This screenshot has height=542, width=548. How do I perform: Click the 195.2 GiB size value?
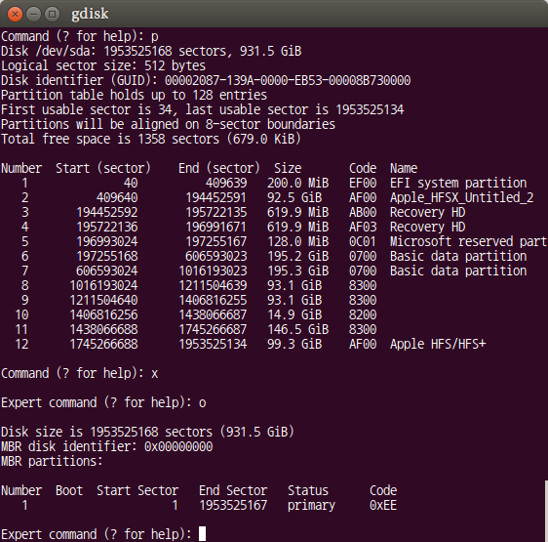point(298,256)
